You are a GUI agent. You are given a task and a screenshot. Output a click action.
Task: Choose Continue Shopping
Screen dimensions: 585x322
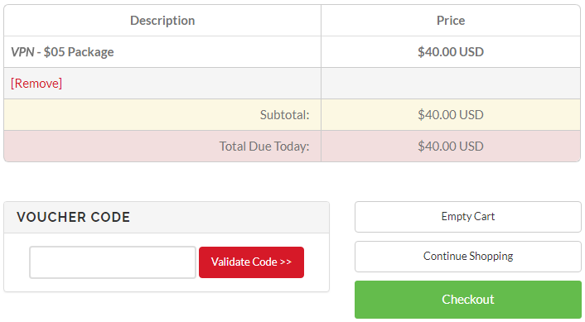pos(468,256)
